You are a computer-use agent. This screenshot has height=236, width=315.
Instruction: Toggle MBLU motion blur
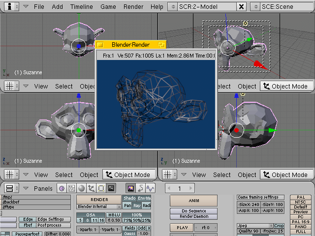point(114,215)
